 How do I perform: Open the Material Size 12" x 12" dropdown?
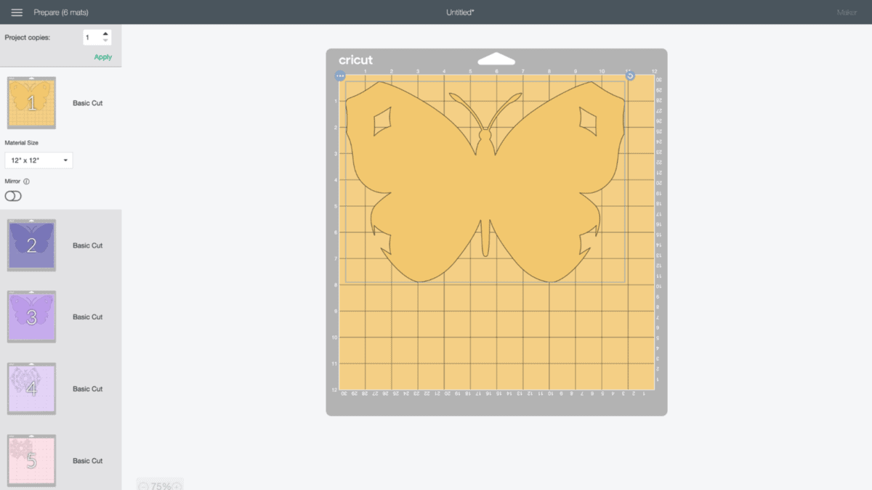[x=39, y=160]
